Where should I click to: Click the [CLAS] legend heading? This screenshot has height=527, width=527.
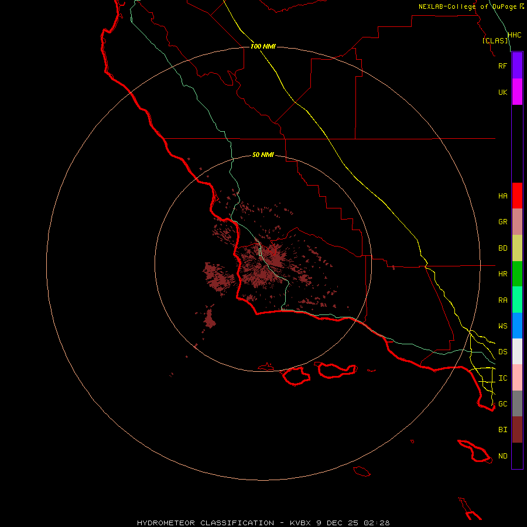point(495,40)
